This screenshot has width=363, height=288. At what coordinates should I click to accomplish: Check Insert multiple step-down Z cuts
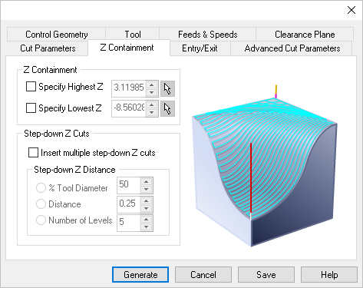[x=33, y=153]
